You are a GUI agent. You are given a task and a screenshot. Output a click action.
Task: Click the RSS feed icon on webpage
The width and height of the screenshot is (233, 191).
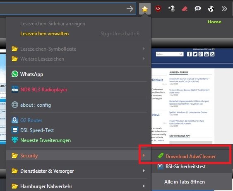point(212,54)
